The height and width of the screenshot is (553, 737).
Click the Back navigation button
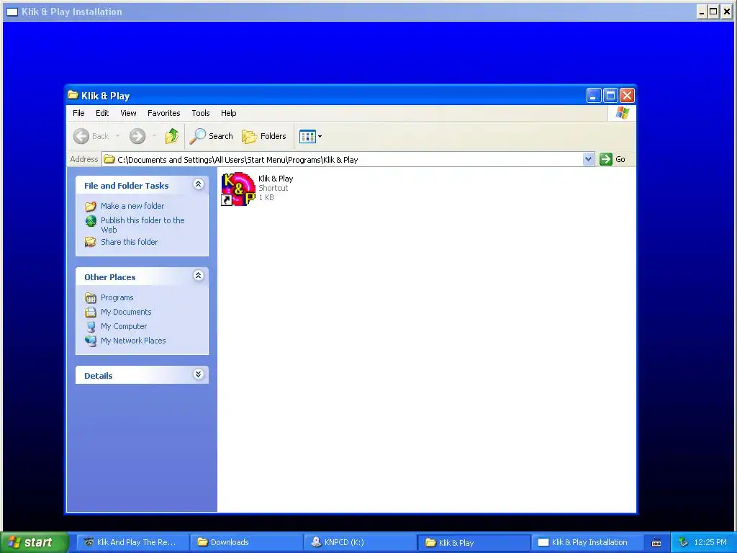(x=91, y=136)
